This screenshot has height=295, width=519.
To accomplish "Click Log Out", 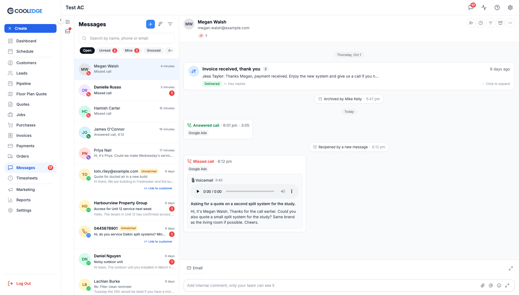I will pyautogui.click(x=19, y=284).
